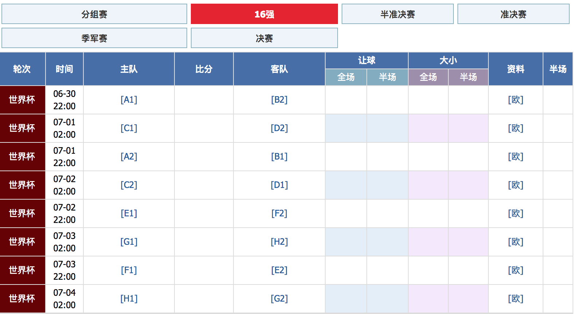
Task: Open 欧 odds for the C1 match
Action: tap(515, 128)
